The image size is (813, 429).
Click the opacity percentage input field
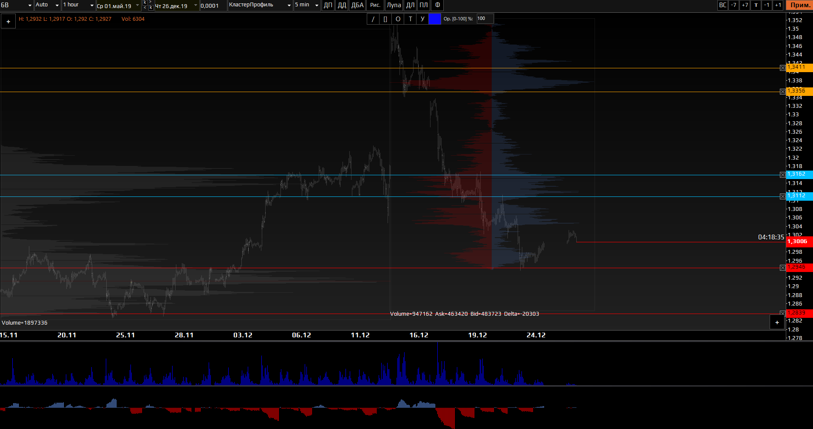[x=484, y=19]
